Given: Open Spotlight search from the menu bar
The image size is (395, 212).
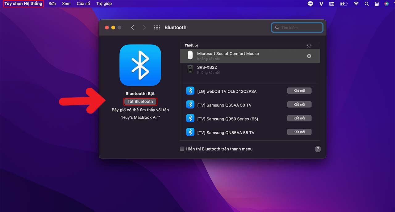Looking at the screenshot, I should [366, 4].
